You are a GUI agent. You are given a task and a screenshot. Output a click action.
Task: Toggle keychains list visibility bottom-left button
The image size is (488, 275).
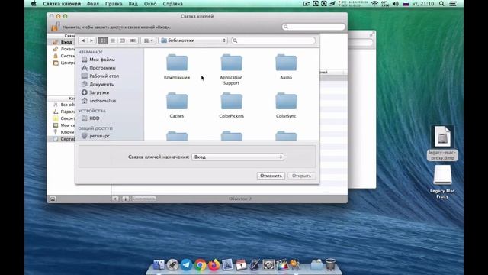pos(53,199)
